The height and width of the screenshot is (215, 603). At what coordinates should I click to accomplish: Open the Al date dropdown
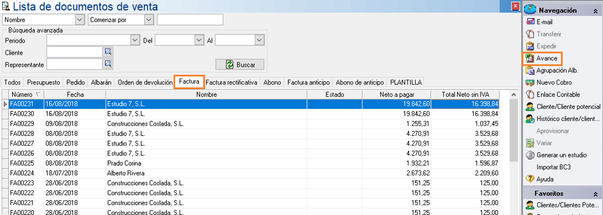(259, 40)
